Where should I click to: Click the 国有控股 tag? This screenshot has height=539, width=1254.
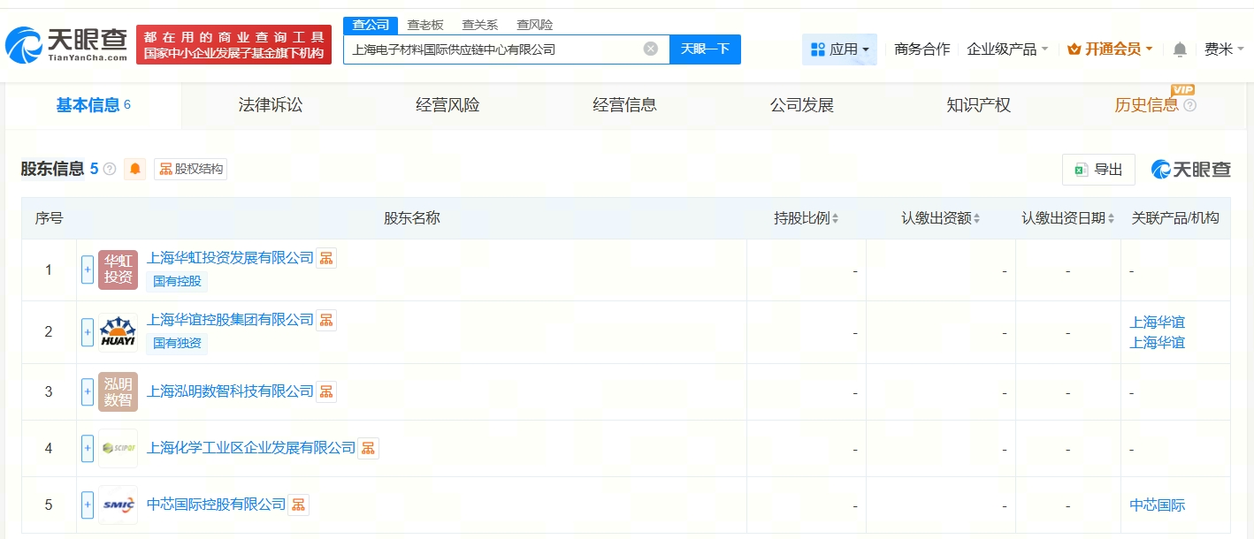click(x=177, y=282)
